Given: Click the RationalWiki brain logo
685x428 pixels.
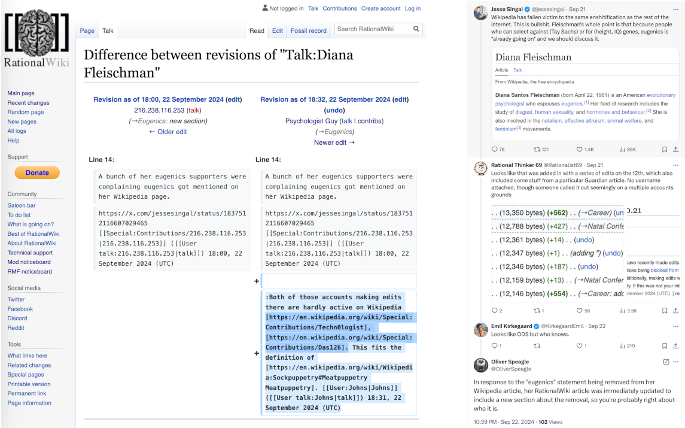Looking at the screenshot, I should [36, 38].
